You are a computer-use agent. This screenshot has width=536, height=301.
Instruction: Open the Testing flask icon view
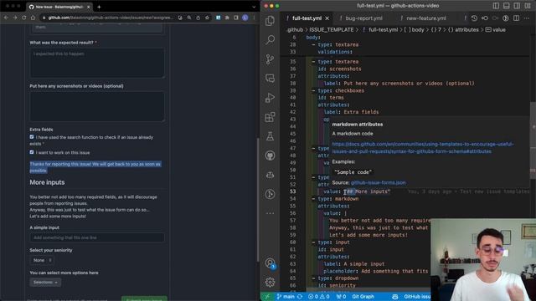click(x=270, y=136)
